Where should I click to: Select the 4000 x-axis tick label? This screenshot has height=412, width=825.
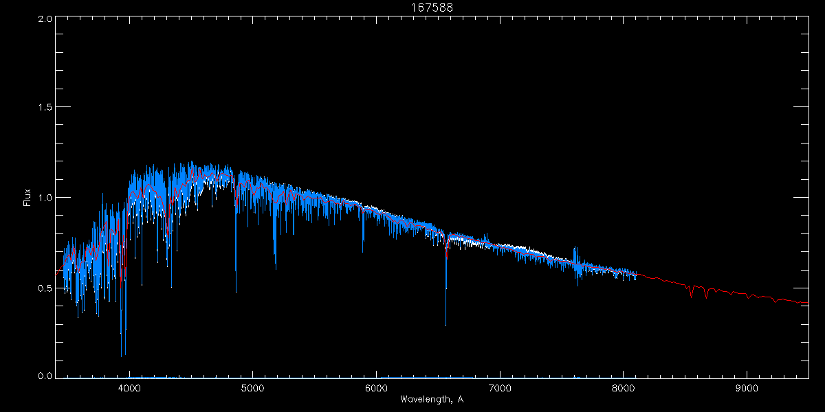pyautogui.click(x=129, y=387)
